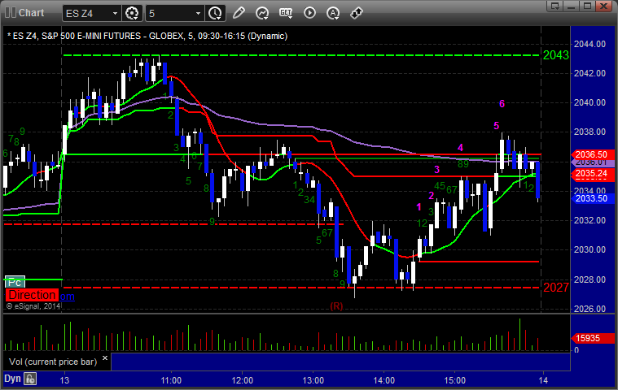This screenshot has height=390, width=618.
Task: Click the 2033.50 blue last price marker
Action: 593,198
